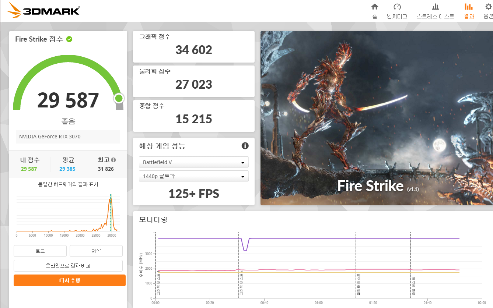Click the 3DMark logo
Image resolution: width=493 pixels, height=308 pixels.
[x=43, y=10]
